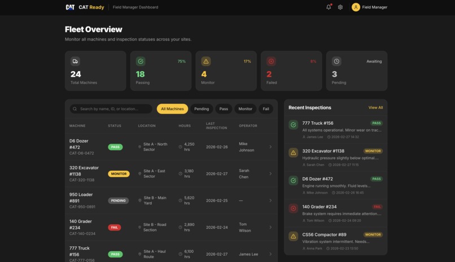Image resolution: width=455 pixels, height=262 pixels.
Task: Click the location pin beside Site A - Haul Route
Action: (139, 254)
